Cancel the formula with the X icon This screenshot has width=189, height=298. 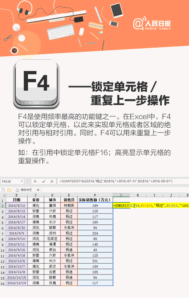35,181
